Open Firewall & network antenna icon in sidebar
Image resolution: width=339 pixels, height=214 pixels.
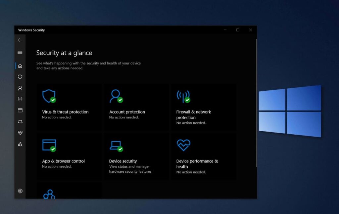(20, 99)
